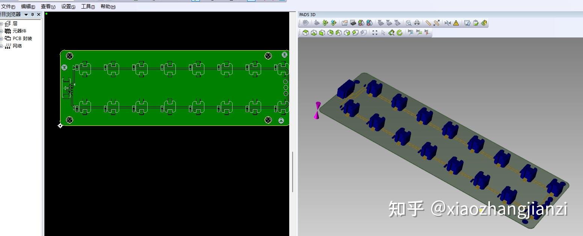
Task: Click the greyed-out import board icon
Action: pyautogui.click(x=317, y=23)
